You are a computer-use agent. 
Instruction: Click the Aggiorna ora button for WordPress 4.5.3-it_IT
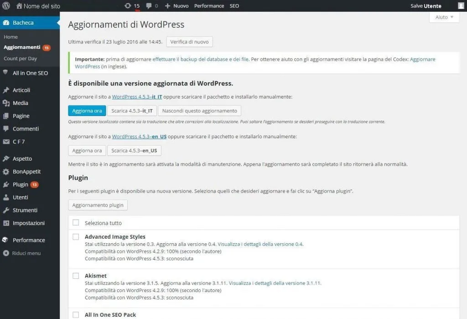pyautogui.click(x=87, y=110)
